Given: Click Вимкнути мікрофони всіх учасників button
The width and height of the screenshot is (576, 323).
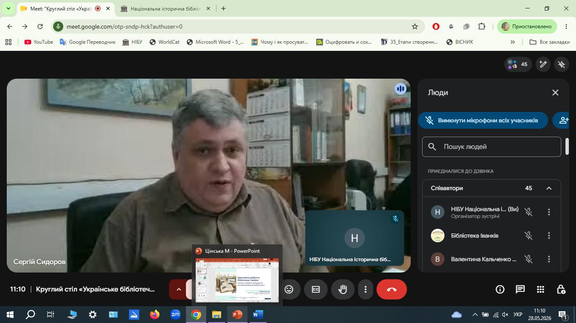Looking at the screenshot, I should [x=483, y=120].
